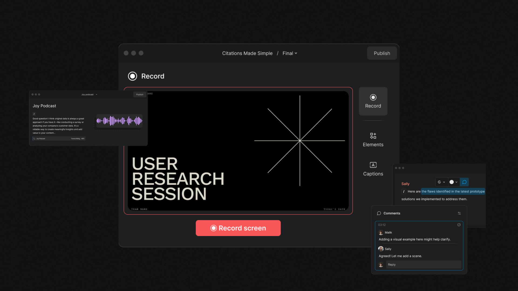Screen dimensions: 518x291
Task: Open the Elements panel in the sidebar
Action: click(x=373, y=140)
